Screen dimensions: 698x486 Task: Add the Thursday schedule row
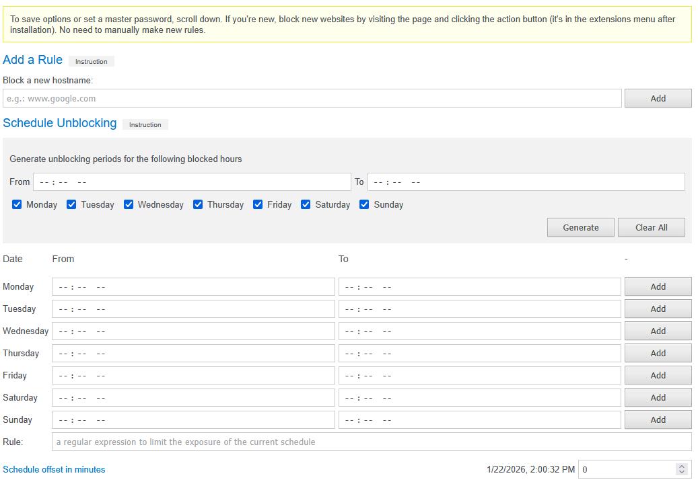click(x=658, y=353)
